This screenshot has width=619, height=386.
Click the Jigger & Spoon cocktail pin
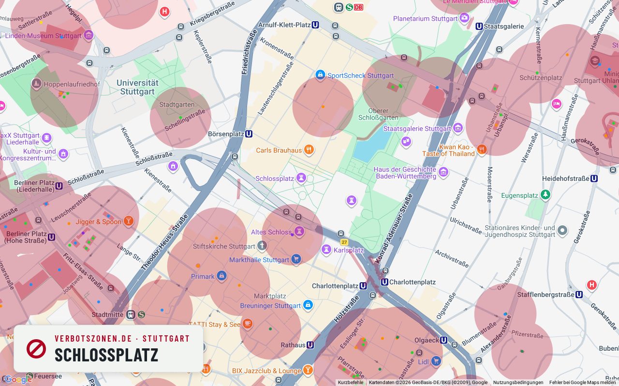click(x=128, y=221)
